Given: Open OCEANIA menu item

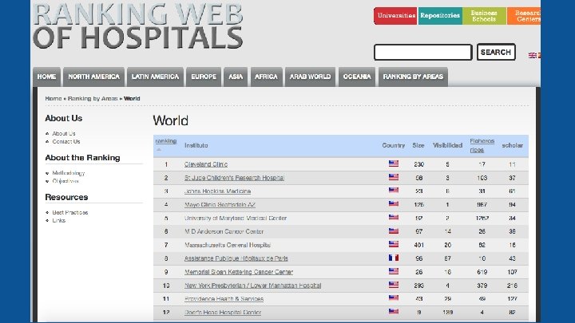Looking at the screenshot, I should tap(357, 77).
